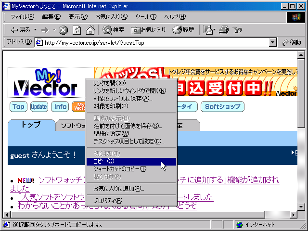Image resolution: width=308 pixels, height=231 pixels.
Task: Open プロパティ(R) from context menu
Action: point(131,201)
